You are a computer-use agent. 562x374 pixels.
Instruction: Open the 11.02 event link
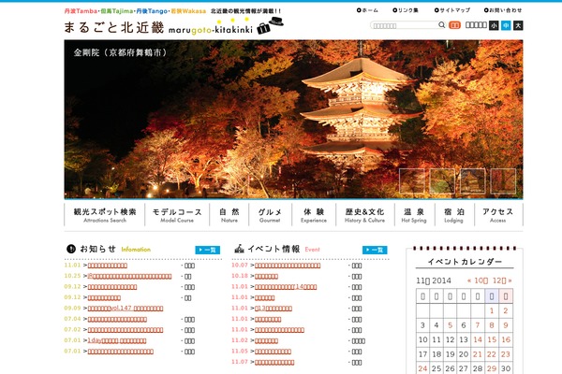[x=266, y=340]
